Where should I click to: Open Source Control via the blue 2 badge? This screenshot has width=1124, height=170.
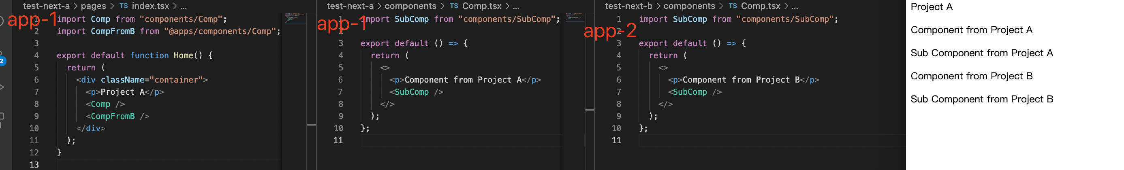click(x=2, y=61)
